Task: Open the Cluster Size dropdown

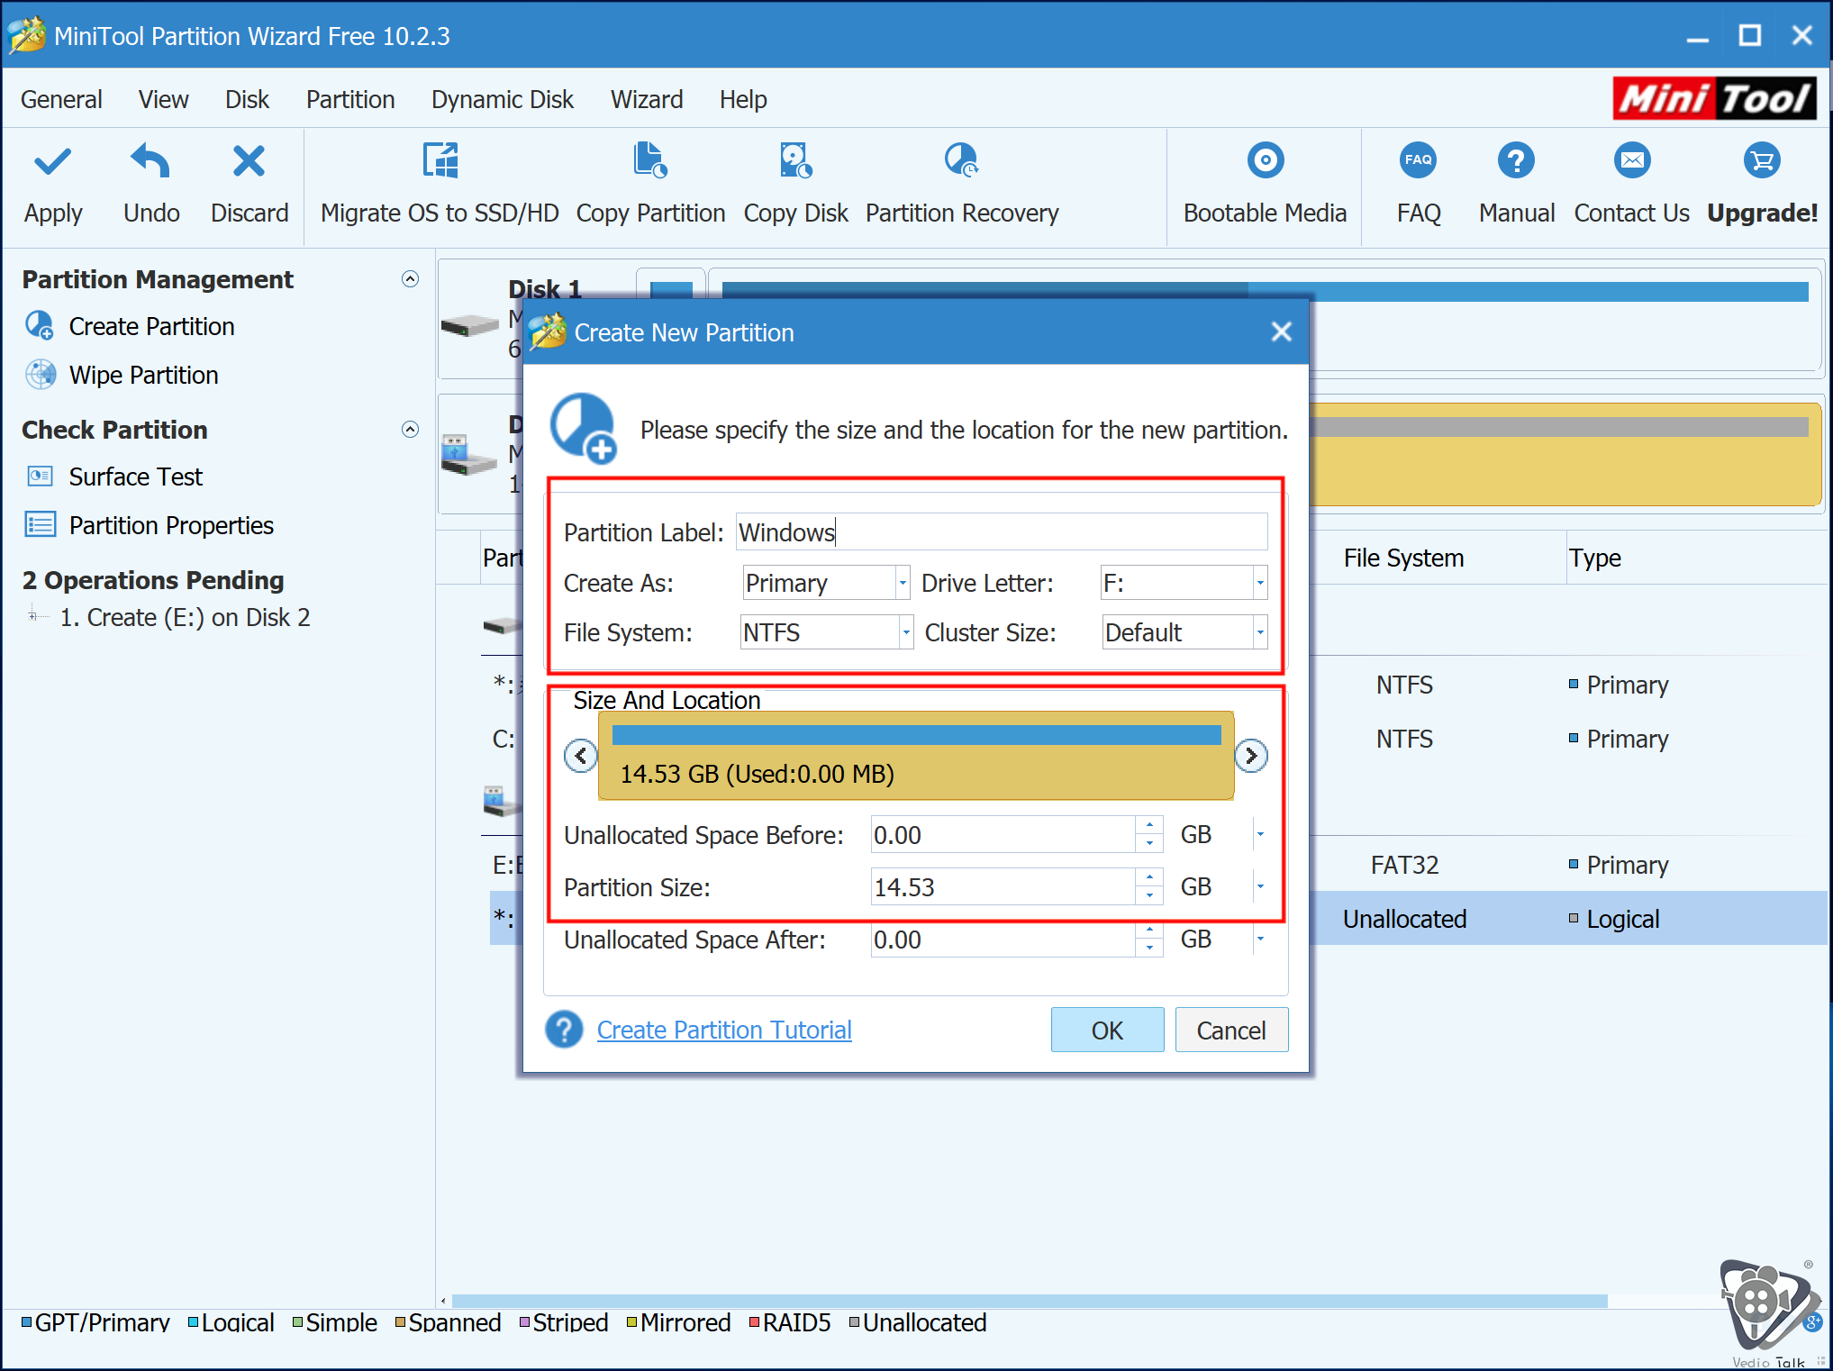Action: coord(1260,632)
